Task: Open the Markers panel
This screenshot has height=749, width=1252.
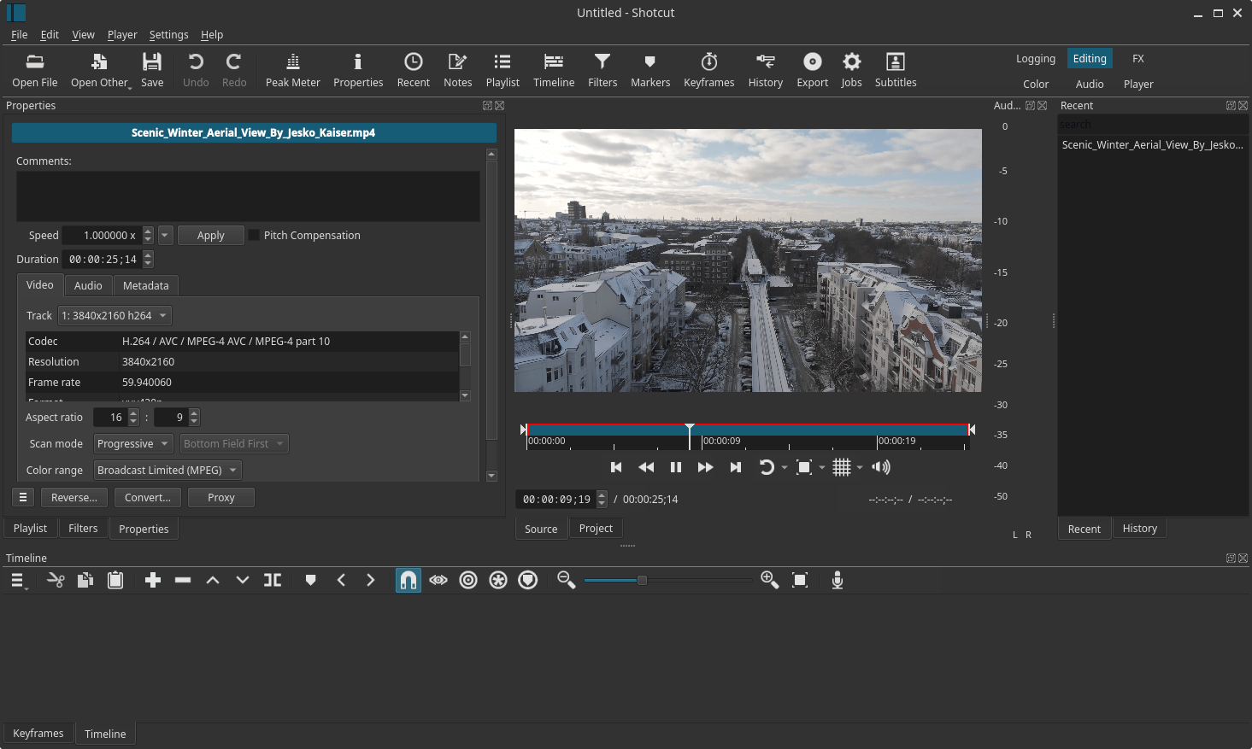Action: [x=650, y=69]
